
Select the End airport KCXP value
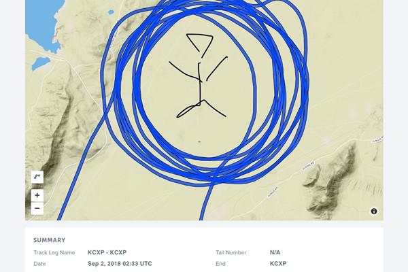[x=278, y=264]
